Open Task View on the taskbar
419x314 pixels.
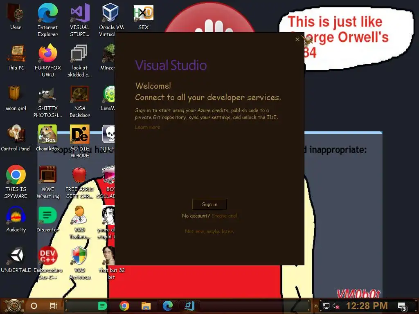pos(54,306)
